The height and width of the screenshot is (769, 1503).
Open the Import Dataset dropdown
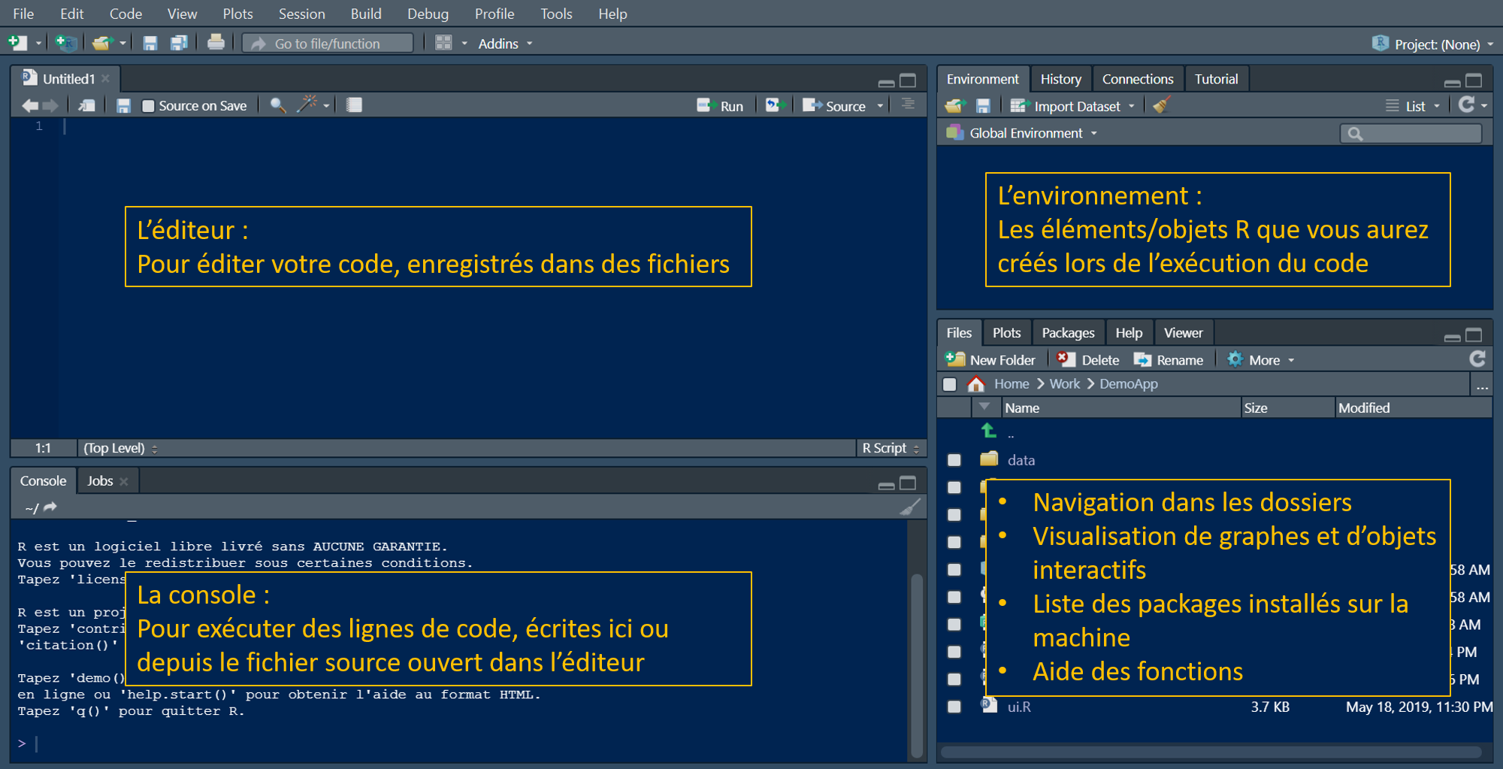[x=1072, y=106]
